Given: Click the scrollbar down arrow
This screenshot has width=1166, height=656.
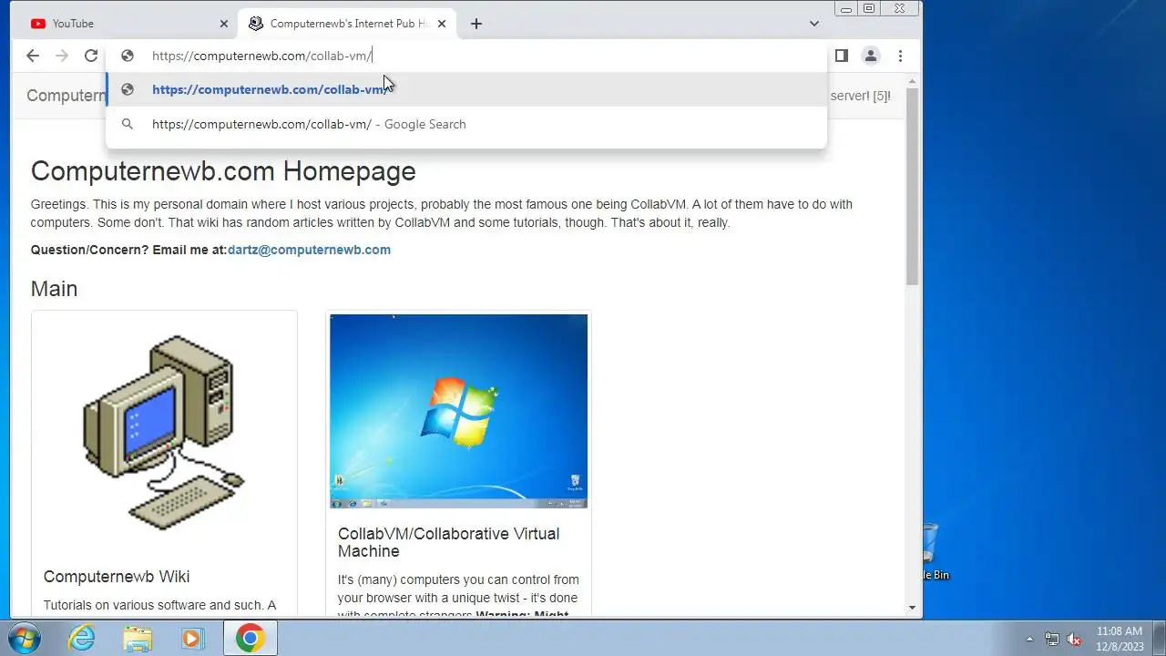Looking at the screenshot, I should (x=913, y=608).
